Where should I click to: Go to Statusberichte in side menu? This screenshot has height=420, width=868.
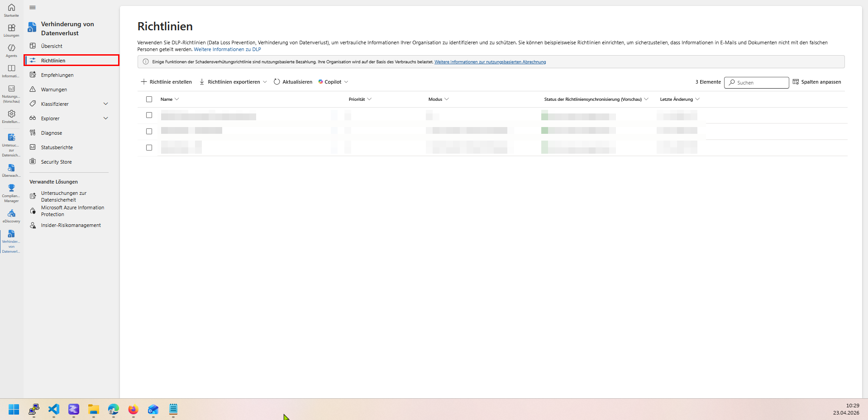57,147
